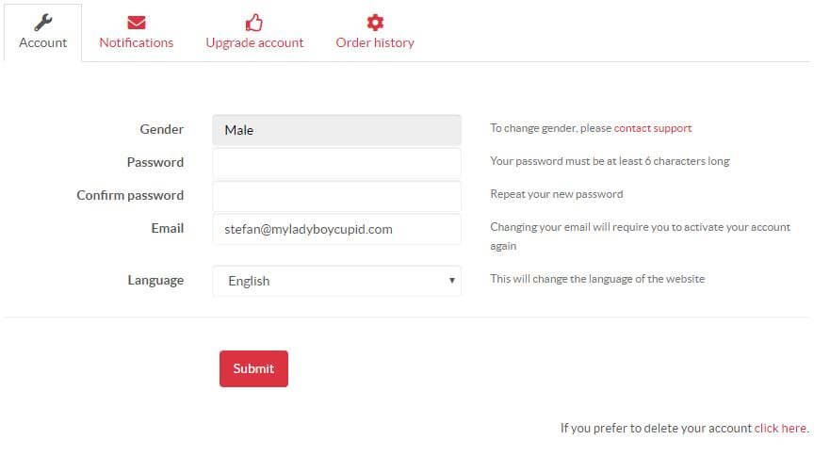
Task: Click here link to delete account
Action: [780, 428]
